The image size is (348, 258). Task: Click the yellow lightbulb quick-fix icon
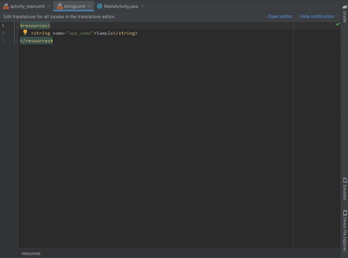click(x=25, y=32)
